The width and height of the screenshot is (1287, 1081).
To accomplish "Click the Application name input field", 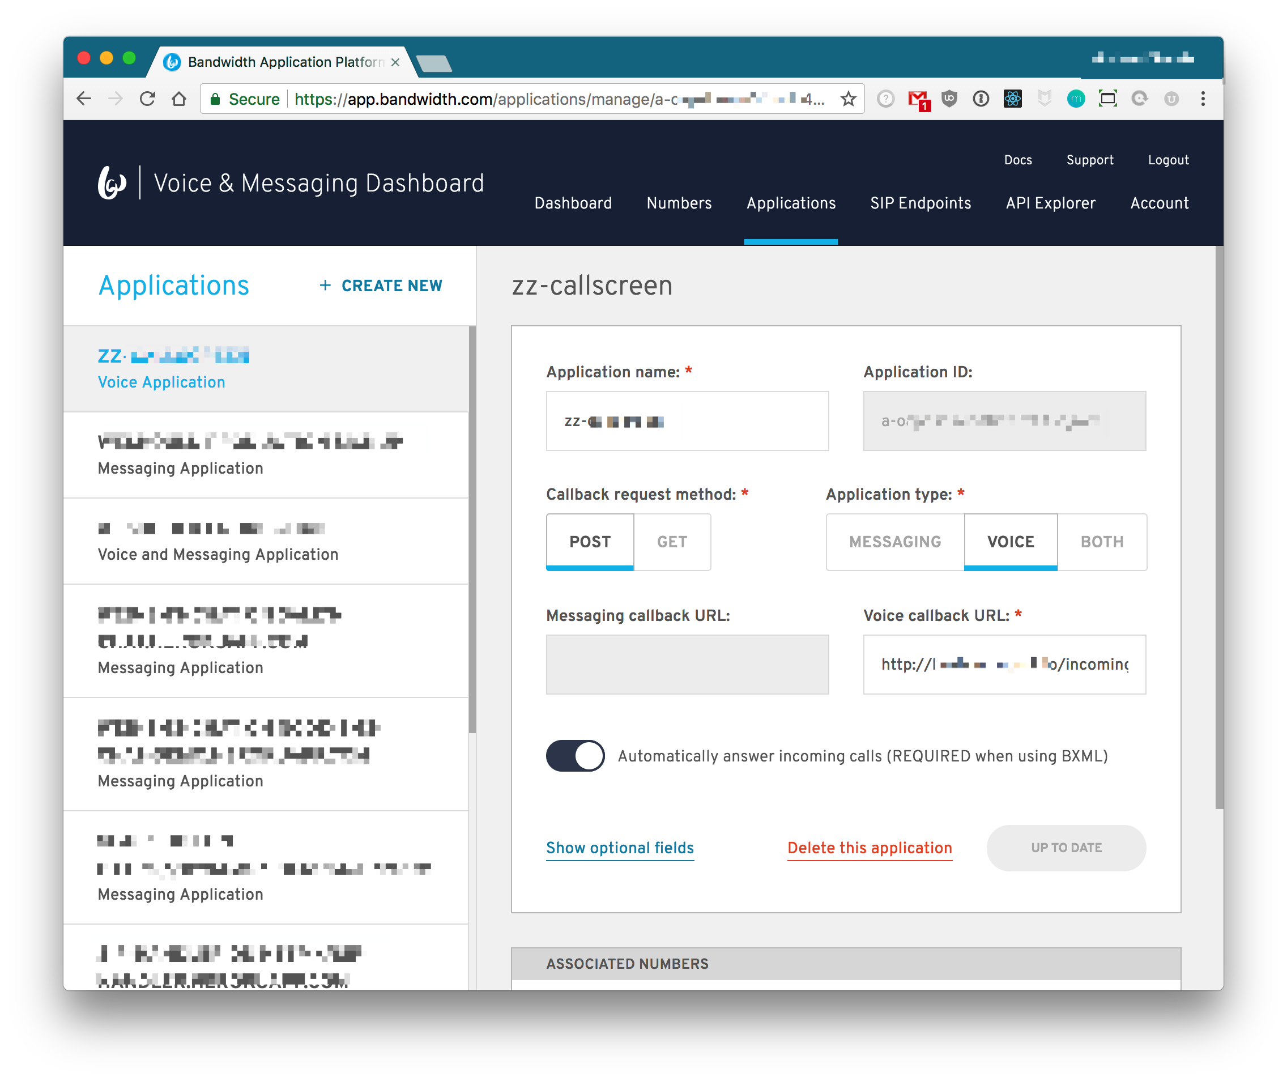I will 687,421.
